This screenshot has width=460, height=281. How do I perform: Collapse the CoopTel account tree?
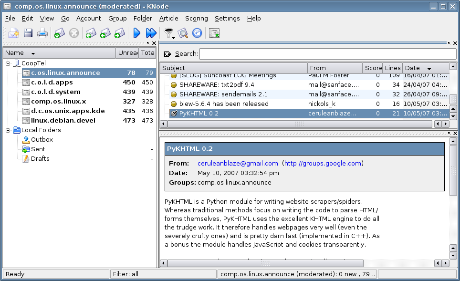point(8,63)
